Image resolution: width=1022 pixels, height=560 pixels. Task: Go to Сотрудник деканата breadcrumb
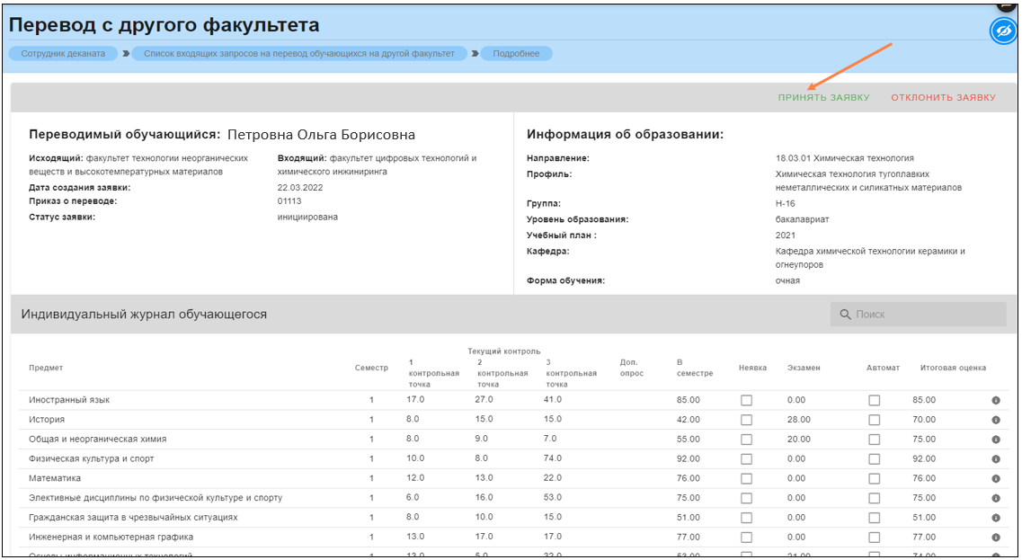point(63,54)
